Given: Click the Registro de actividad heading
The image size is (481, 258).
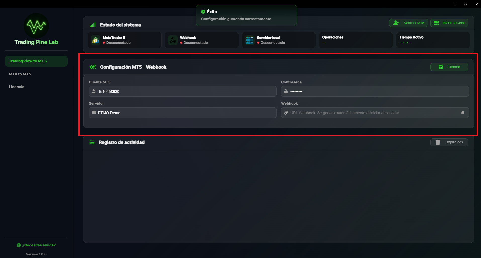Looking at the screenshot, I should (x=122, y=142).
